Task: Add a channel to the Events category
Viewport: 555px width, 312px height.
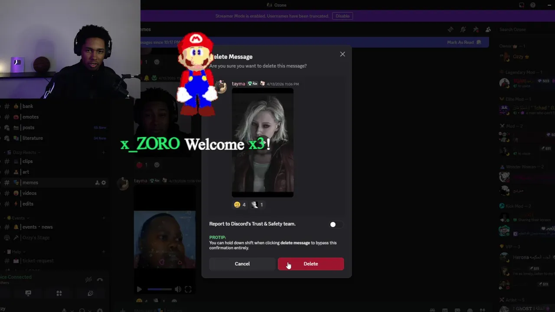Action: pos(104,218)
